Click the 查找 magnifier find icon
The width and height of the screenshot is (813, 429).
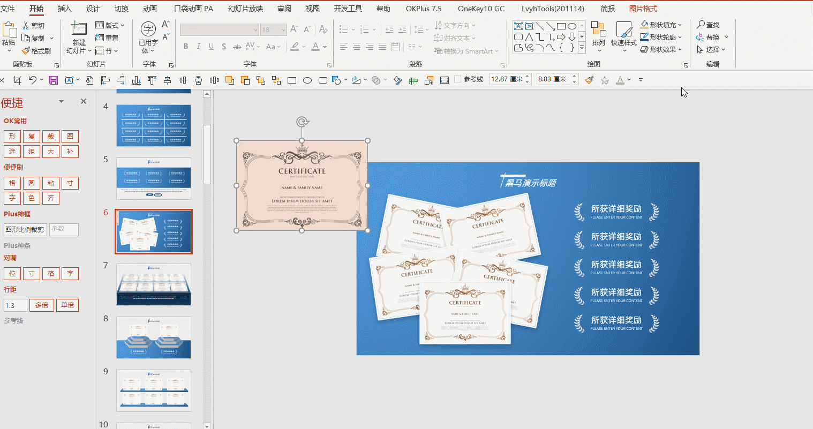pos(701,25)
